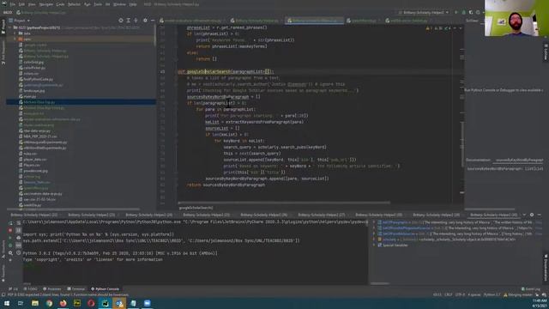Select findPythonCode.py in the project tree
The height and width of the screenshot is (309, 549).
(38, 79)
